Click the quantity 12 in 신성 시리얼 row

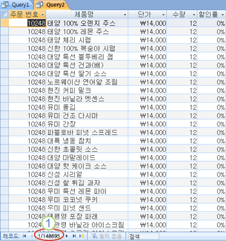182,175
